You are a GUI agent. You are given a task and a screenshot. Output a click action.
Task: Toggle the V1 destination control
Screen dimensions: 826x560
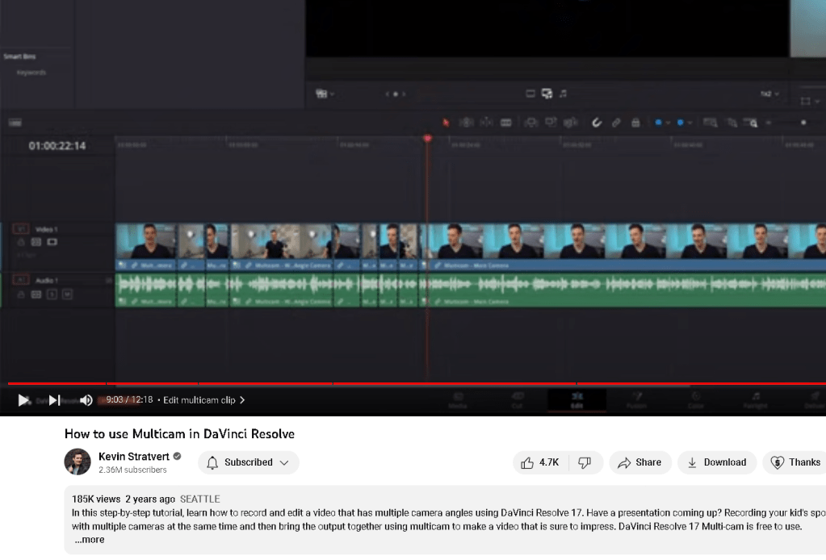(20, 229)
